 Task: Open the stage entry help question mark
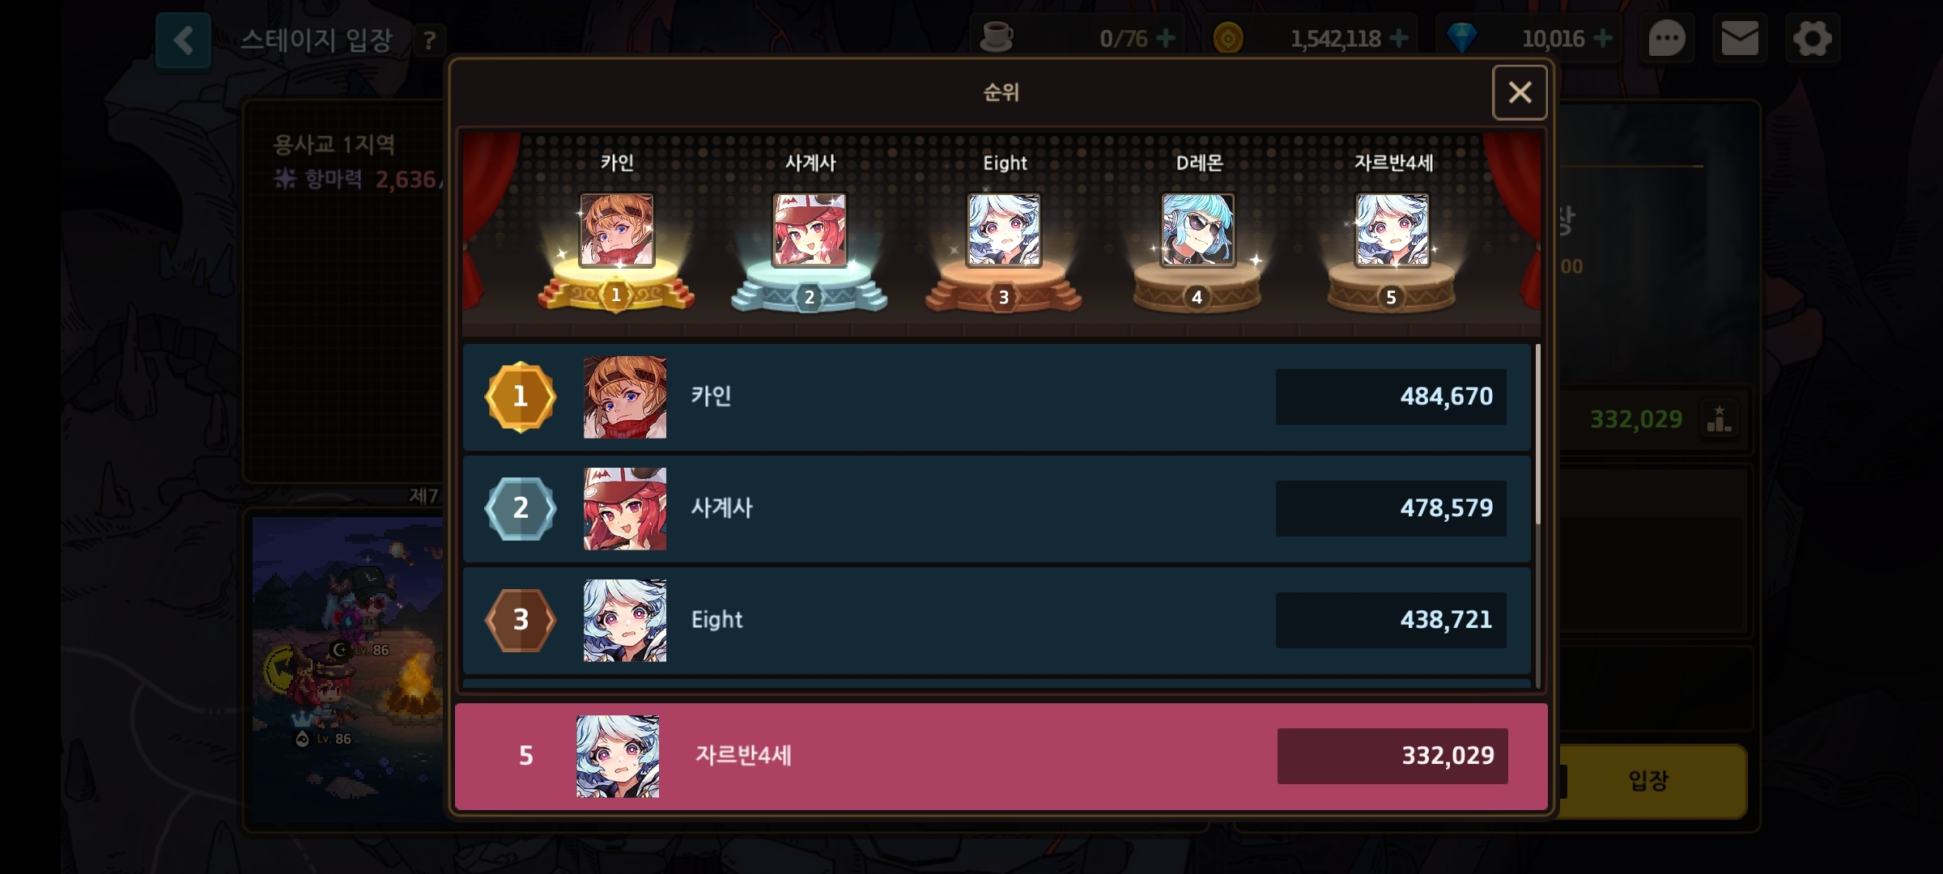[430, 40]
